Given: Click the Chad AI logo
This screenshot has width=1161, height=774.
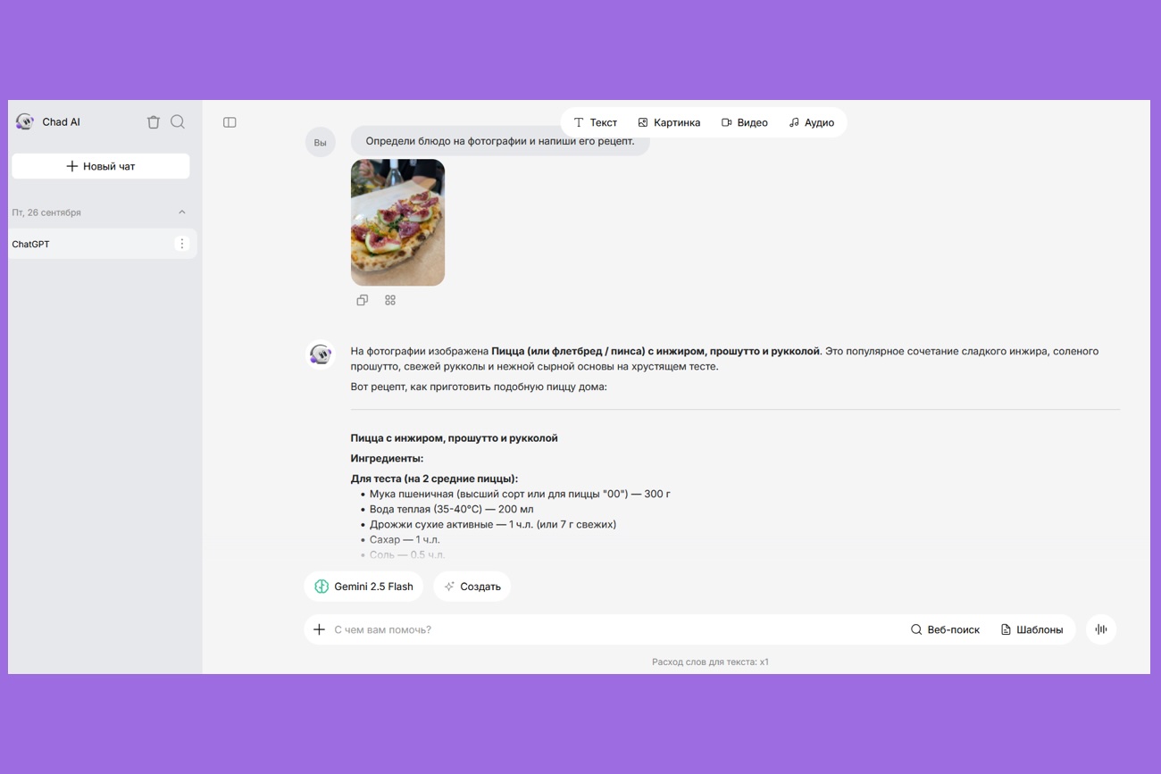Looking at the screenshot, I should click(x=25, y=122).
